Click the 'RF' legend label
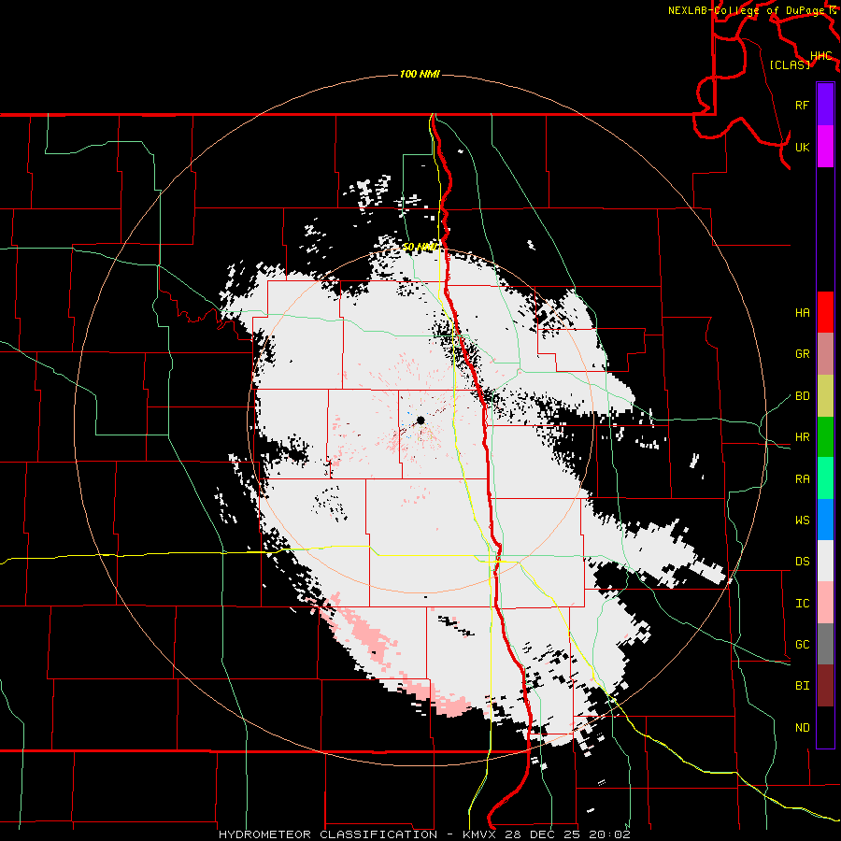The height and width of the screenshot is (841, 841). coord(803,105)
